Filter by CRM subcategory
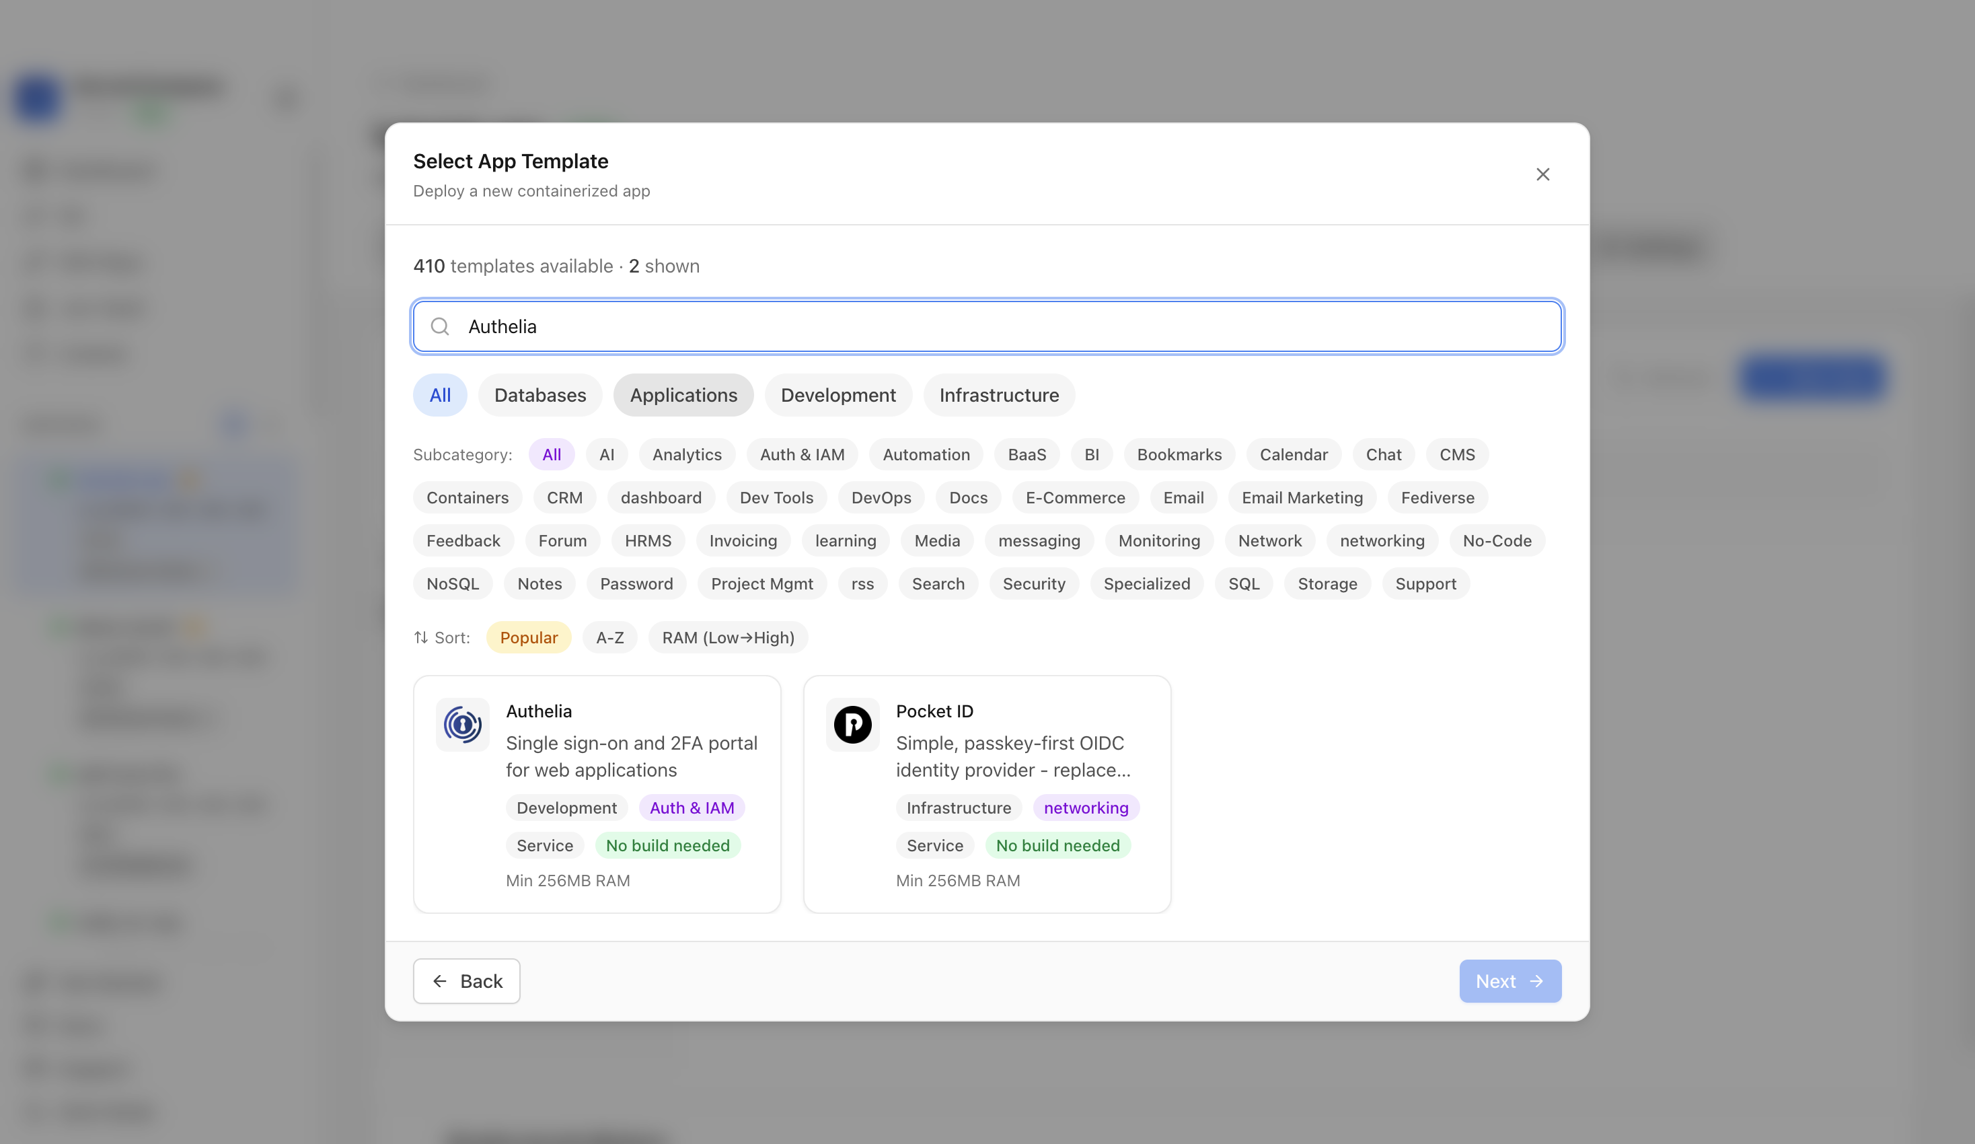1975x1144 pixels. click(564, 498)
